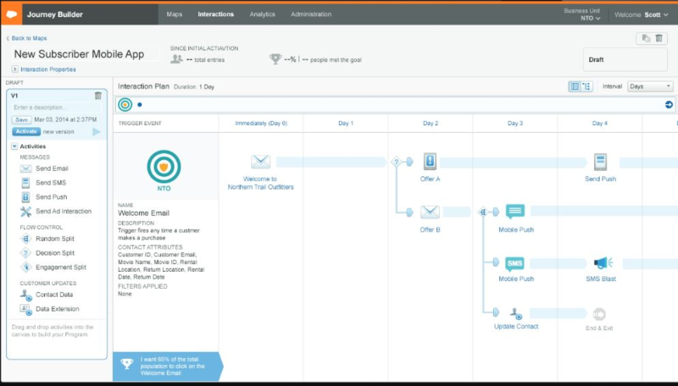Select the Send Push activity icon
This screenshot has height=386, width=678.
[26, 197]
